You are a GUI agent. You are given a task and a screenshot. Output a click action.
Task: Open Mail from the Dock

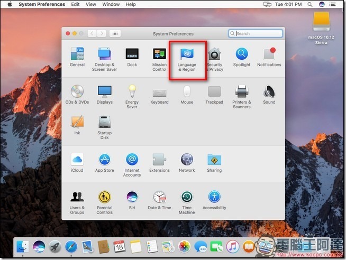(x=87, y=246)
